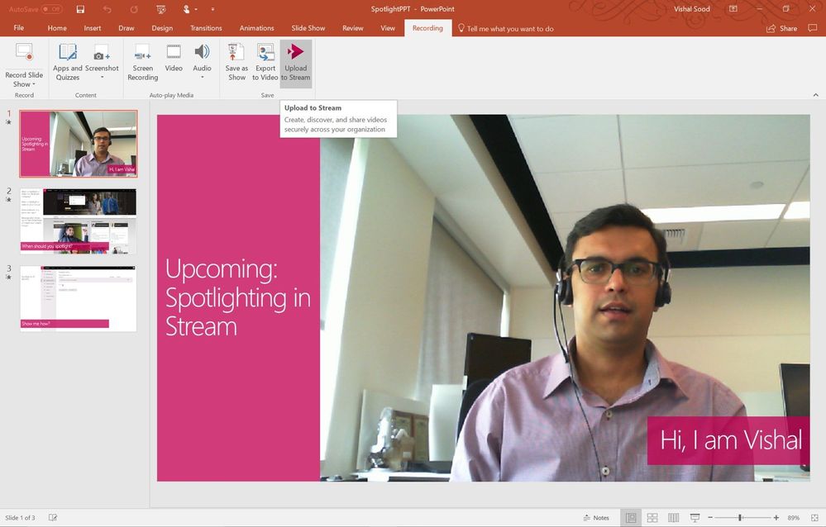Viewport: 826px width, 527px height.
Task: Expand Customize Quick Access Toolbar arrow
Action: (212, 9)
